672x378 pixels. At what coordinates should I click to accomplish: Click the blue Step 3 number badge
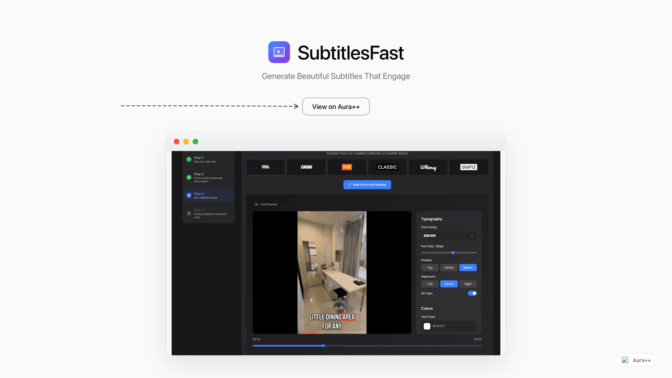tap(189, 195)
